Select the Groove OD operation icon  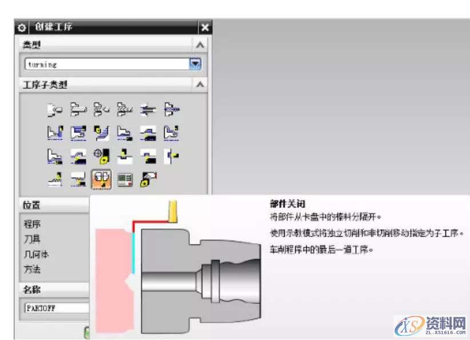coord(124,156)
